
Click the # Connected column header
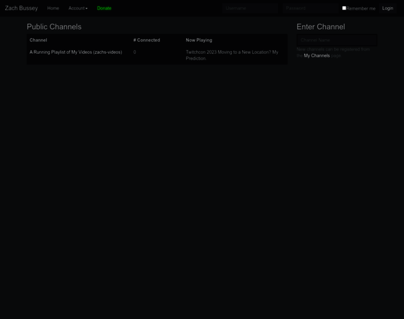(x=147, y=40)
